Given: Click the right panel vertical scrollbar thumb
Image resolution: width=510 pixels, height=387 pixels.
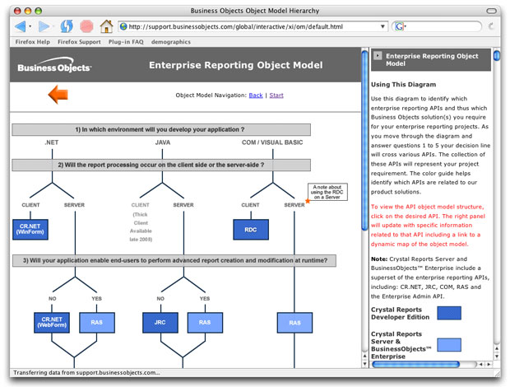Looking at the screenshot, I should coord(497,56).
